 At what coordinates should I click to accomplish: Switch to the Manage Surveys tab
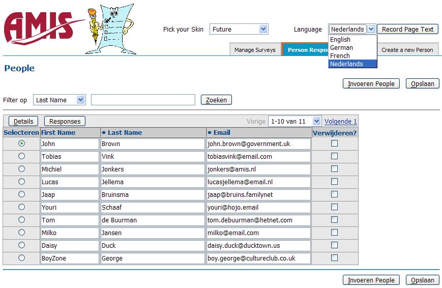pos(255,50)
